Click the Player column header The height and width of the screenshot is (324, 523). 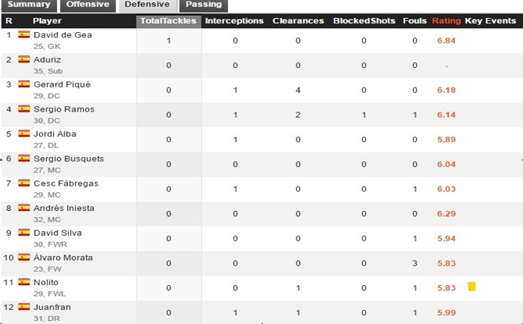coord(47,21)
